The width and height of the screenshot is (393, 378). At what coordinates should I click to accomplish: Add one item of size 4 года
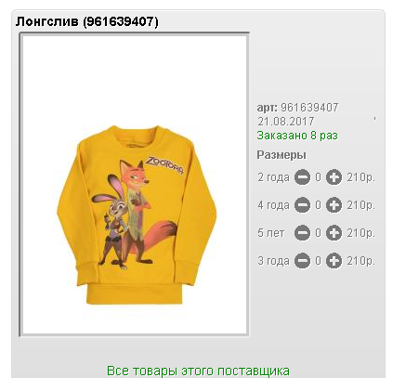(x=334, y=205)
